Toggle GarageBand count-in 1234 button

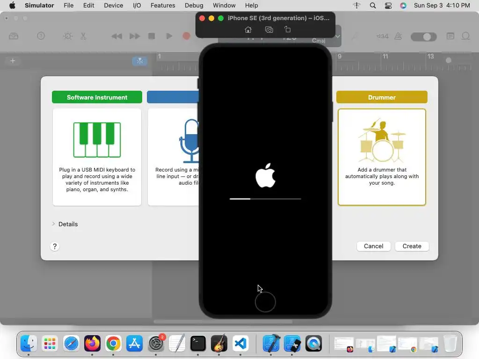tap(382, 36)
